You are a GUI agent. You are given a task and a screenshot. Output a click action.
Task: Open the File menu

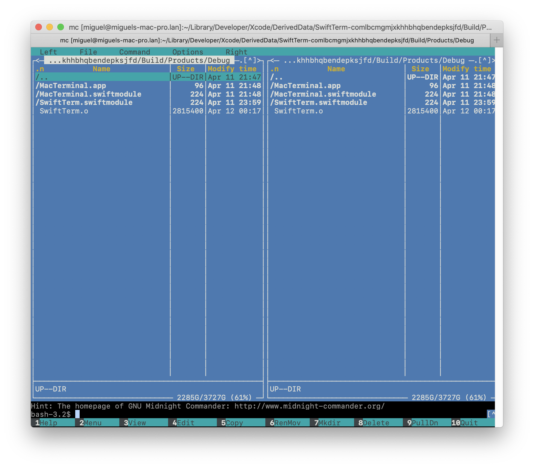(88, 52)
